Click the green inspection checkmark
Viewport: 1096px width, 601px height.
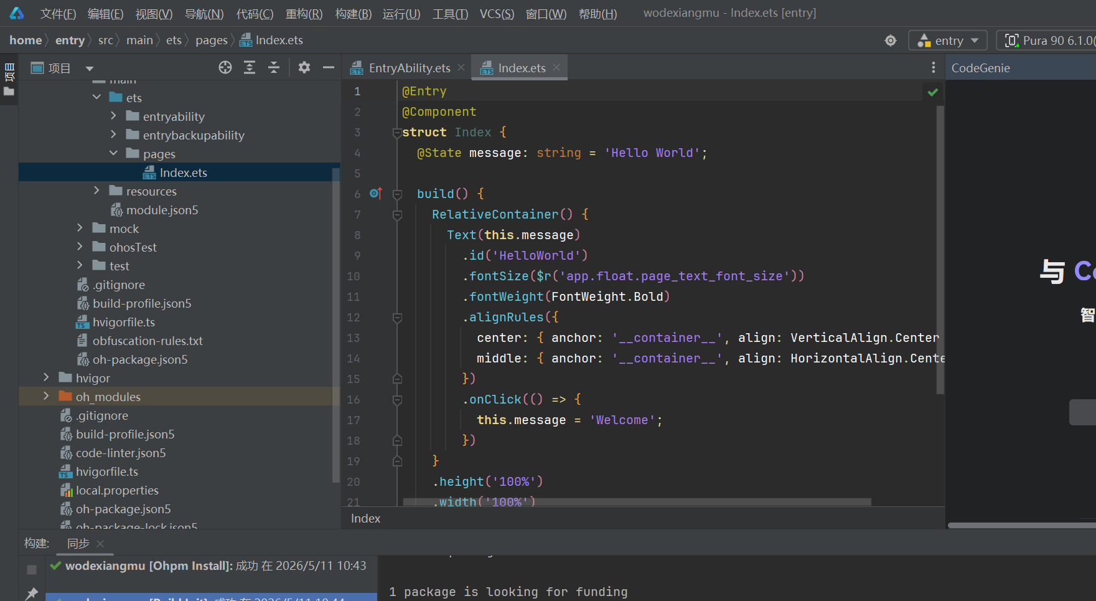click(x=932, y=92)
